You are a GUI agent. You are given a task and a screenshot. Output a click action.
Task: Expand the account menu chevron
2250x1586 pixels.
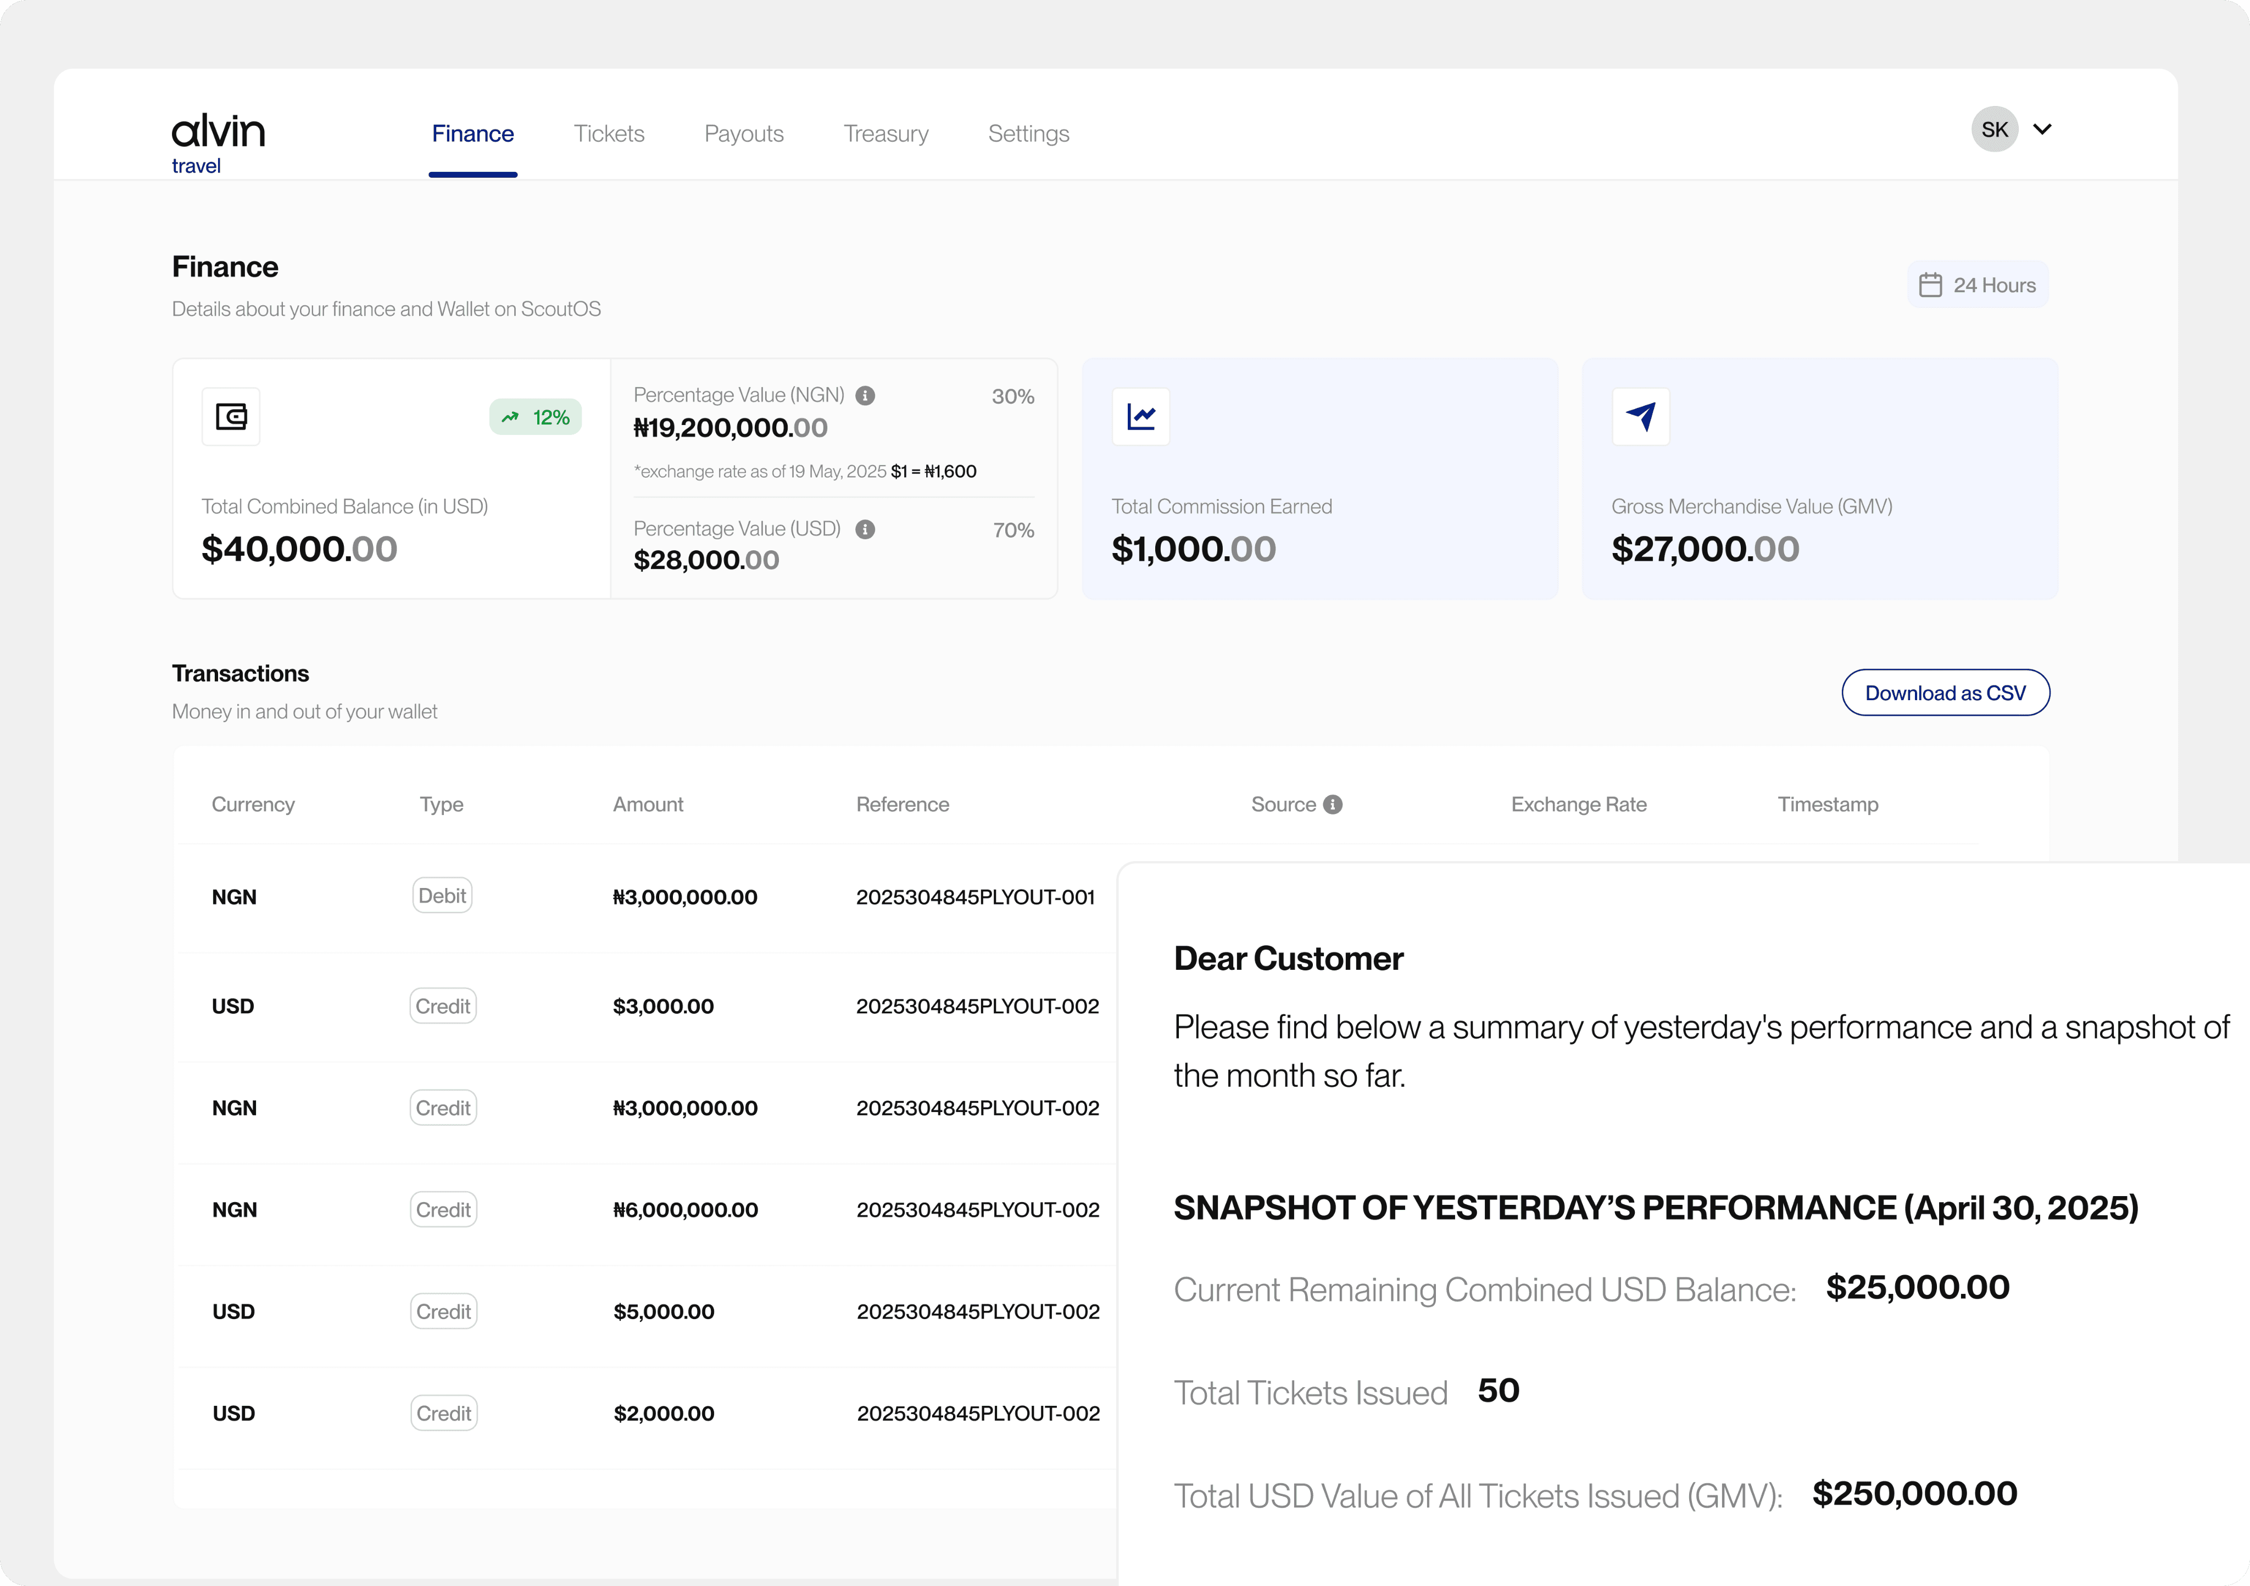point(2042,129)
